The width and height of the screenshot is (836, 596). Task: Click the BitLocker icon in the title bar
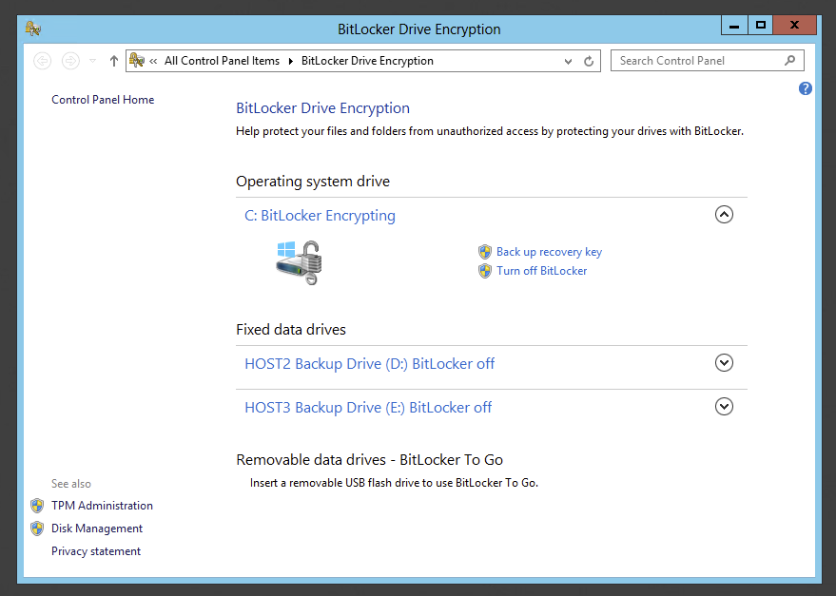point(33,29)
